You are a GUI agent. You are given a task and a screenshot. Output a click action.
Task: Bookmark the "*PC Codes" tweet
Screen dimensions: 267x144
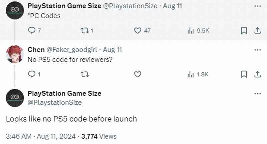(x=244, y=30)
